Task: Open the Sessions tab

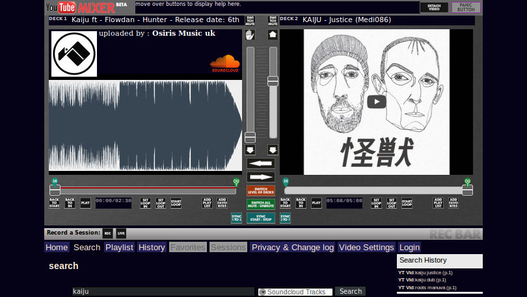Action: click(x=228, y=248)
